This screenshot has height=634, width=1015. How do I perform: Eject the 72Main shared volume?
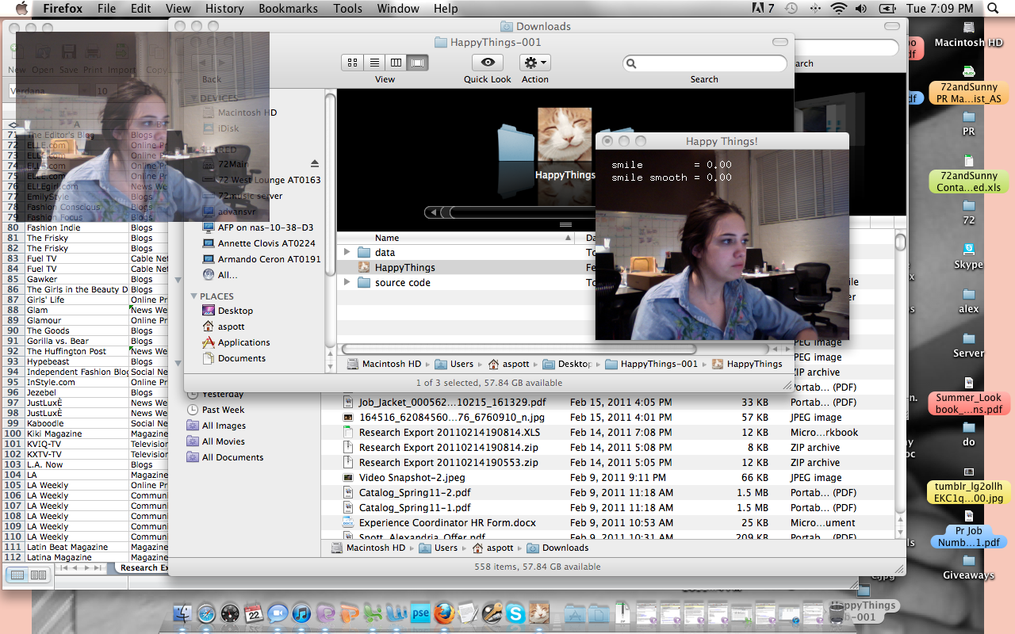click(x=315, y=164)
